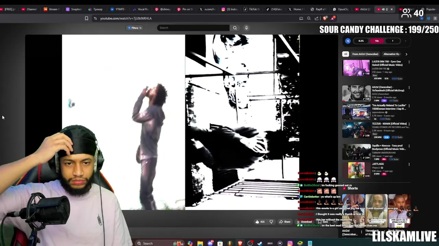Click the bookmark icon in address bar
This screenshot has width=439, height=246.
click(x=86, y=18)
